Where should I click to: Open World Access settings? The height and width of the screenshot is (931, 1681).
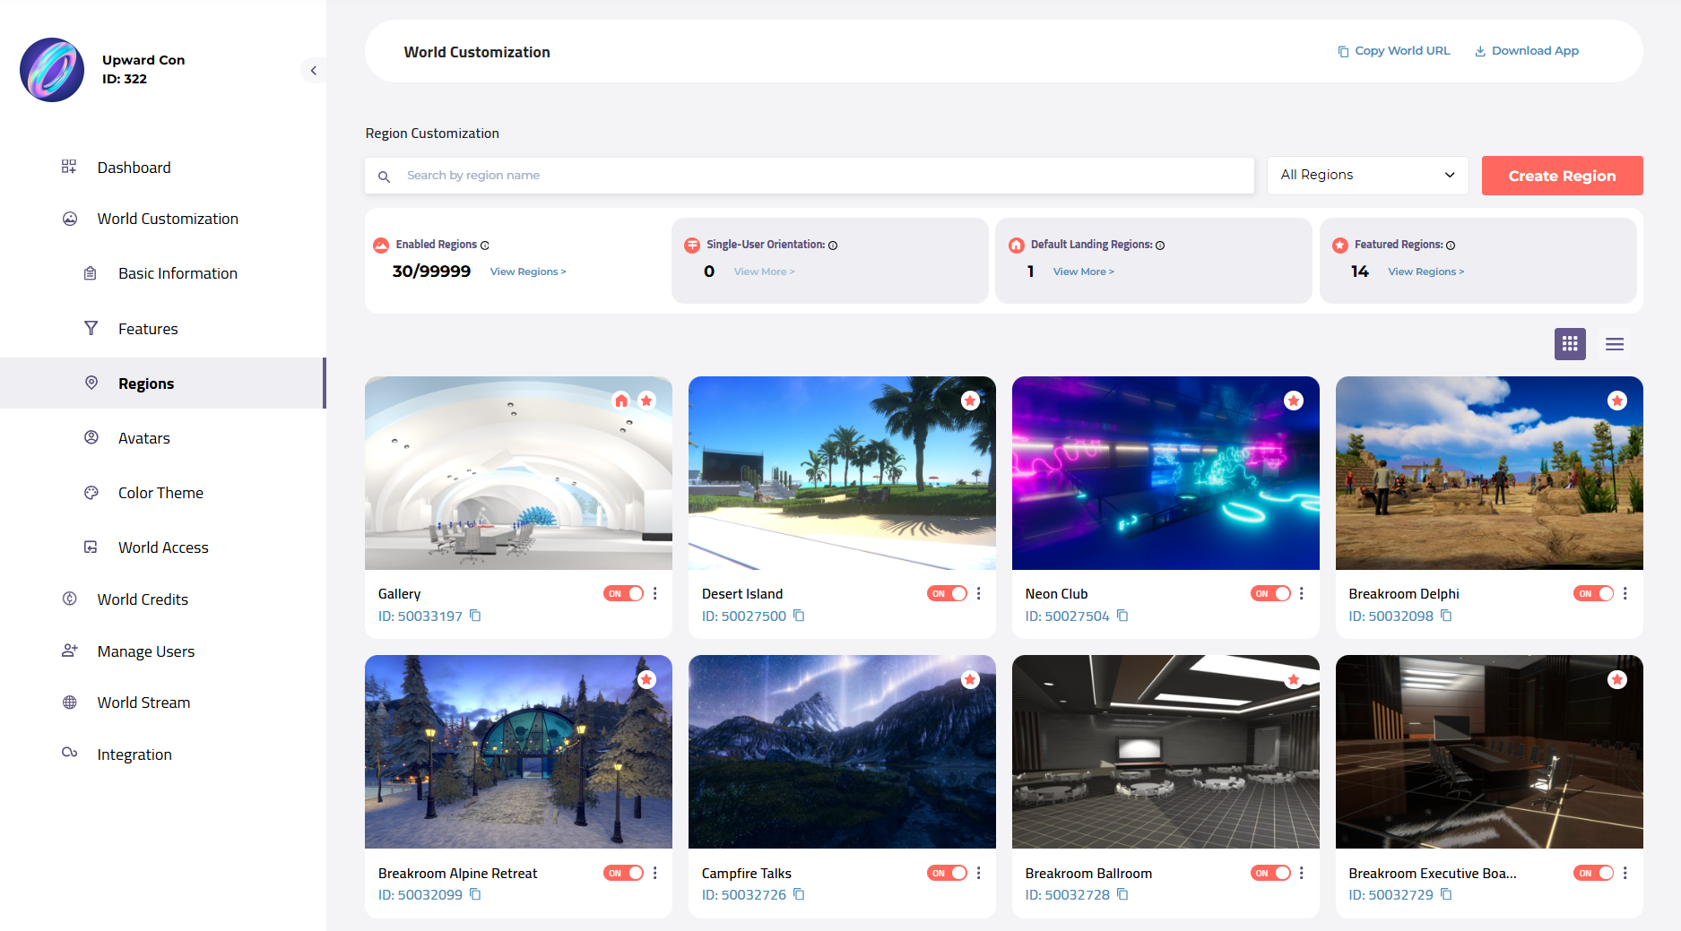pyautogui.click(x=163, y=547)
